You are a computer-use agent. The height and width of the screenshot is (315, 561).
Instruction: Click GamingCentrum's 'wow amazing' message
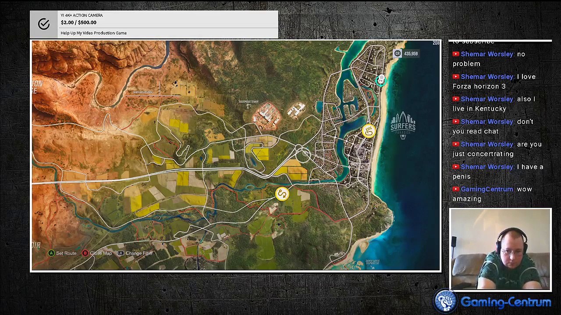click(492, 194)
